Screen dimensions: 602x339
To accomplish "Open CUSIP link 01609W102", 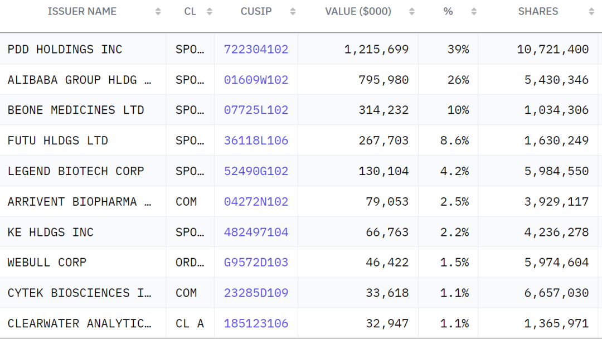I will click(256, 80).
